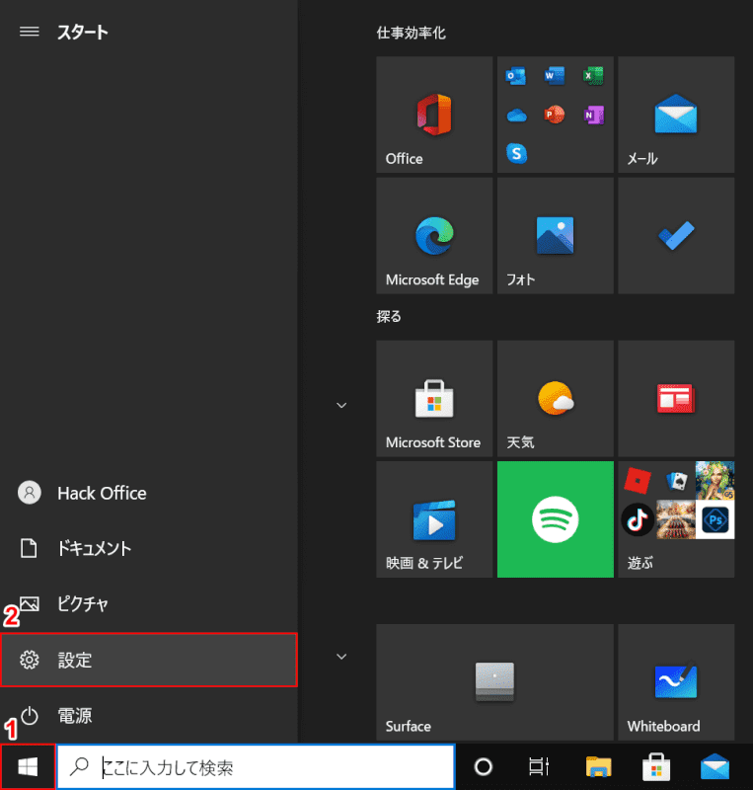Open the 天気 weather tile

pyautogui.click(x=555, y=399)
